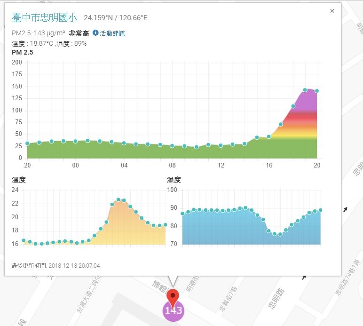Click the PM2.5 :143 μg/m³ reading text

pyautogui.click(x=39, y=33)
